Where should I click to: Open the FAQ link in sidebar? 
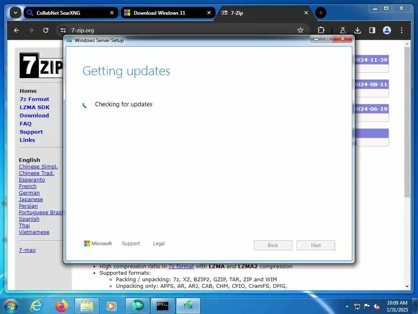tap(26, 123)
